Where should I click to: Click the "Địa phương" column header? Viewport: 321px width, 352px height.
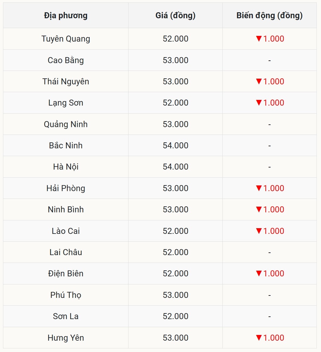click(x=66, y=16)
